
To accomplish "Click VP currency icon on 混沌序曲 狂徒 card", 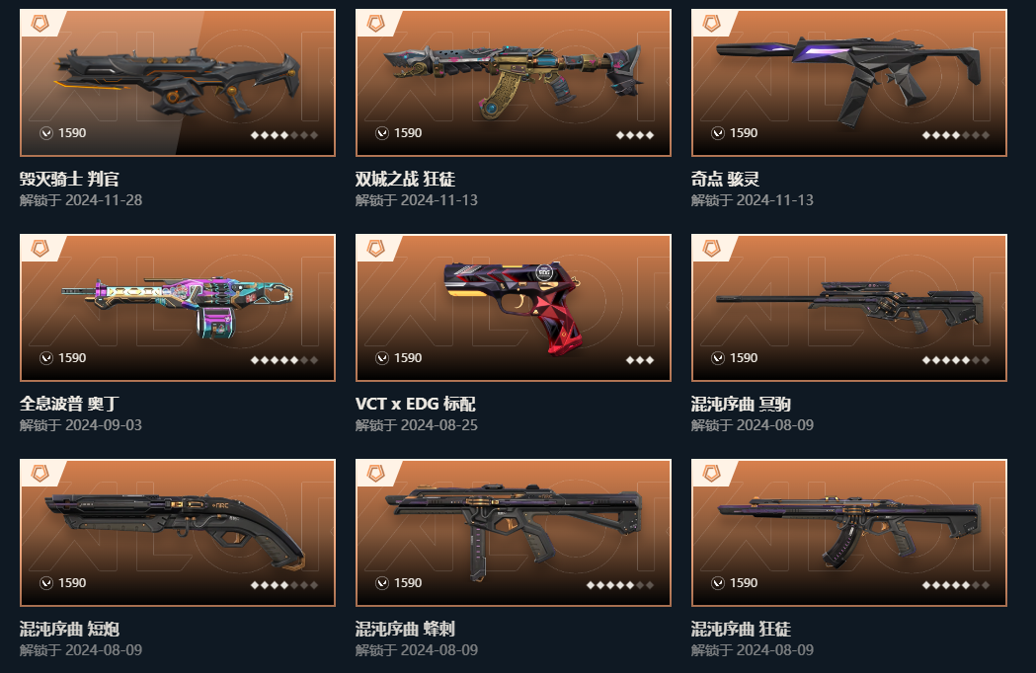I will (x=718, y=583).
